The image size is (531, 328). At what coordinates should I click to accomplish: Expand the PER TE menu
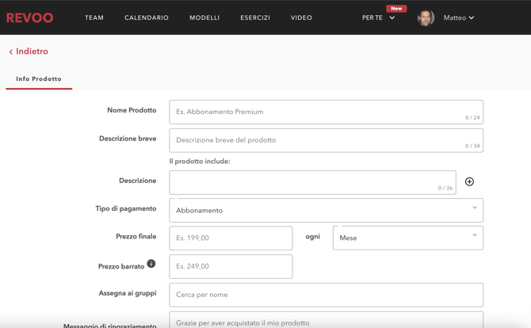pos(378,17)
